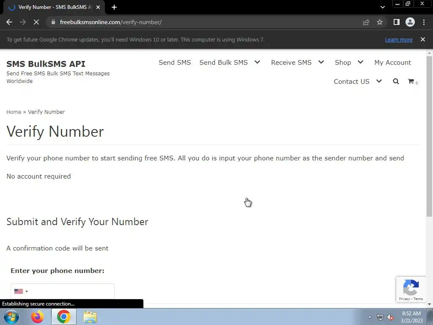Open the Chrome side panel icon
The width and height of the screenshot is (433, 325).
(397, 22)
